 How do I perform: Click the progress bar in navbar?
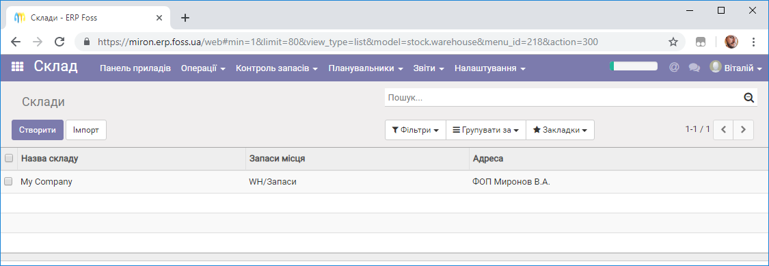633,66
